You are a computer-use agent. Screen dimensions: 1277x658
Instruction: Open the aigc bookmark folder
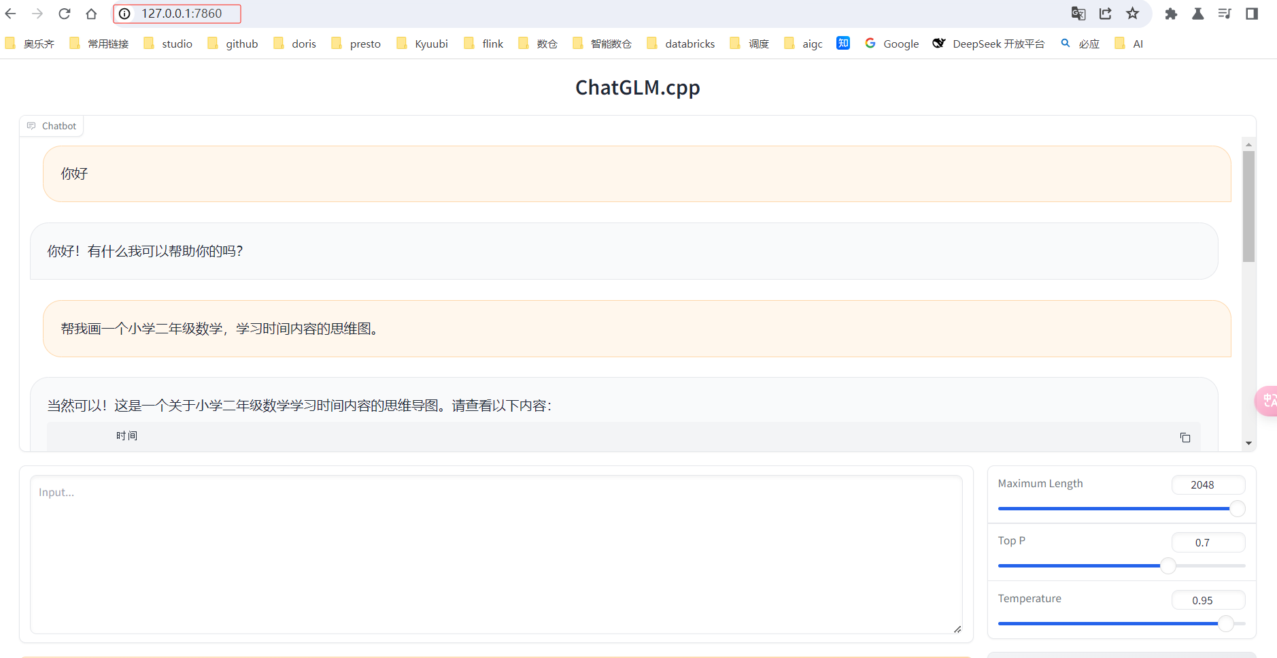(x=803, y=44)
